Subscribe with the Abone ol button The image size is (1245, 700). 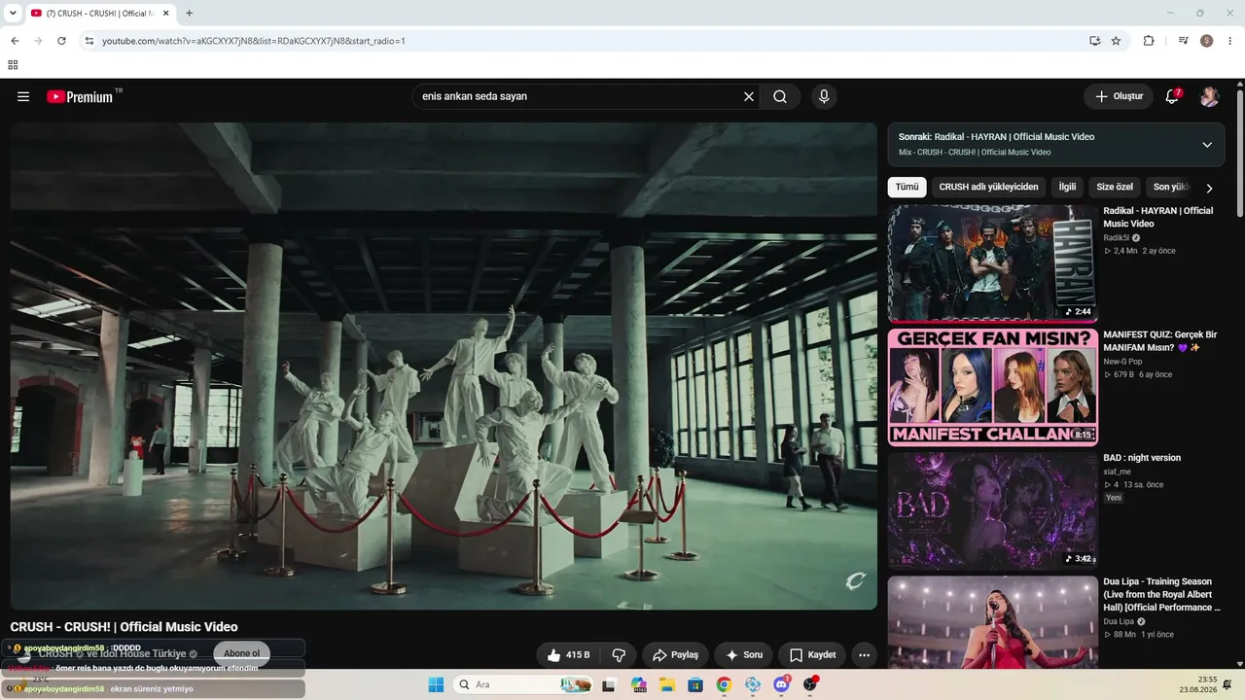(x=242, y=653)
